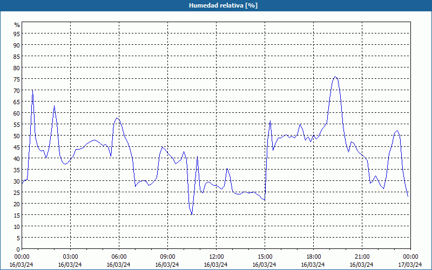432x270 pixels.
Task: Click the 06:00 time label
Action: click(119, 257)
